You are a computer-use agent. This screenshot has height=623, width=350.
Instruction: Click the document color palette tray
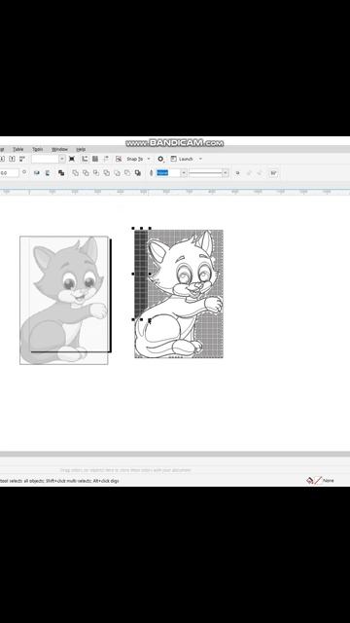pos(175,470)
